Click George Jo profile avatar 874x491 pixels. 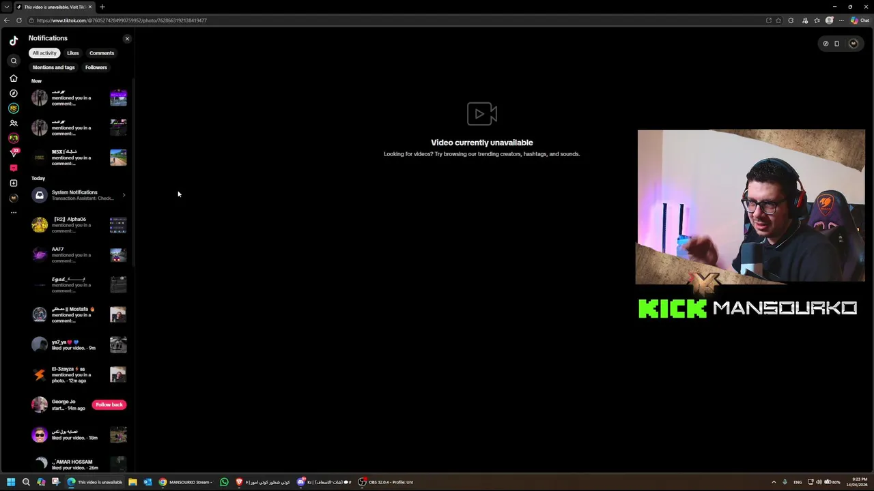pos(40,405)
